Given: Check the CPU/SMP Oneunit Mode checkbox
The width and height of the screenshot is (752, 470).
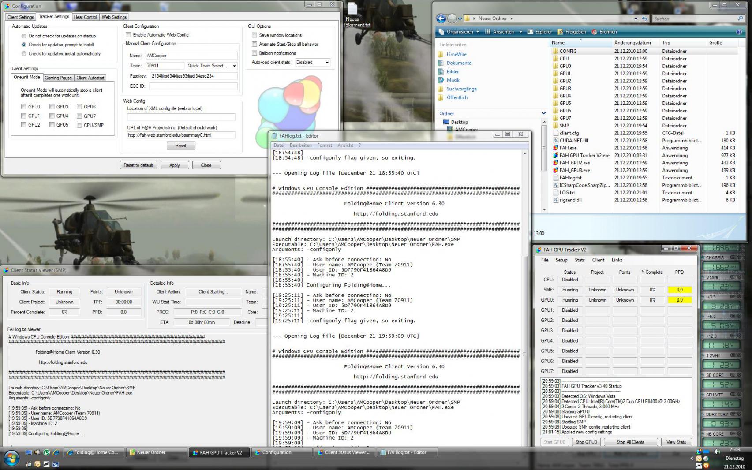Looking at the screenshot, I should pos(79,125).
